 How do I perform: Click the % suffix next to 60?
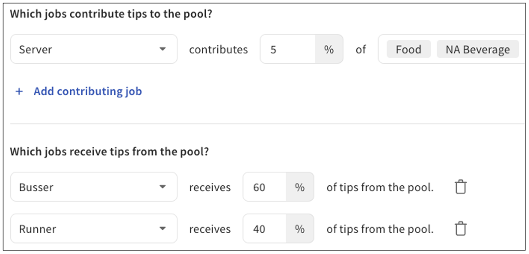point(300,187)
